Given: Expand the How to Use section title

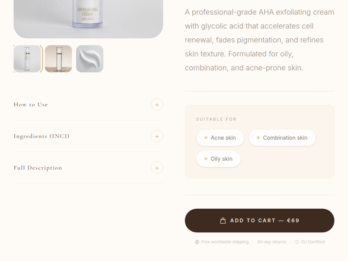Looking at the screenshot, I should click(x=31, y=105).
